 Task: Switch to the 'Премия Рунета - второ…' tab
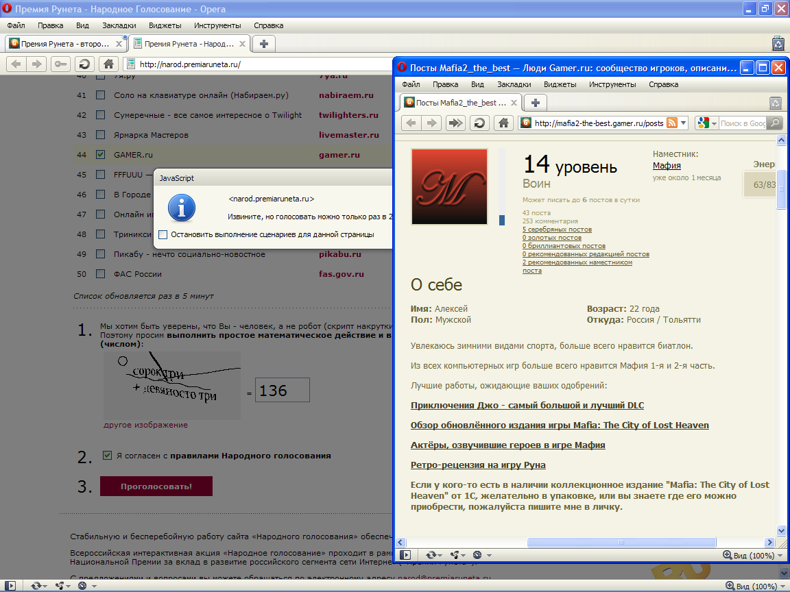coord(66,44)
